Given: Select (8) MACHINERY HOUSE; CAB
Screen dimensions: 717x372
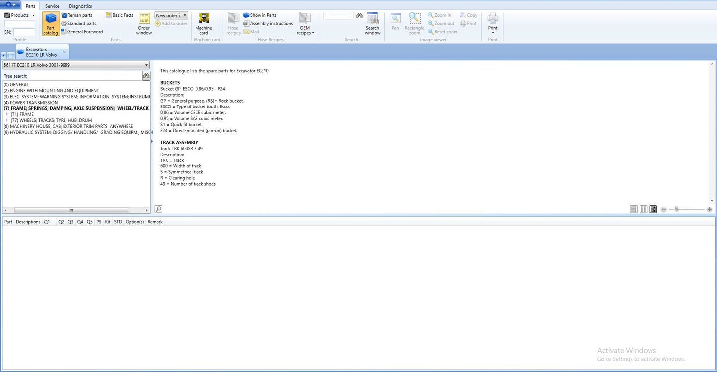Looking at the screenshot, I should [68, 126].
